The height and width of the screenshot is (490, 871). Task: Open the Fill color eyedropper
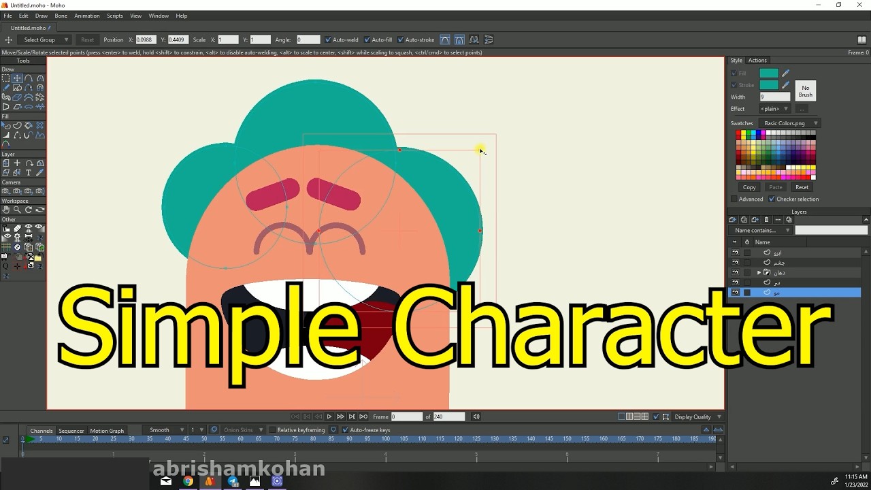[x=786, y=73]
